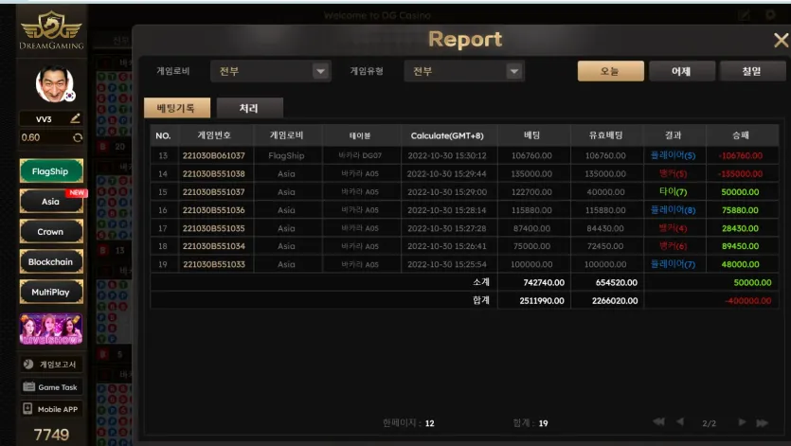Select game number 221030B551035

point(214,228)
